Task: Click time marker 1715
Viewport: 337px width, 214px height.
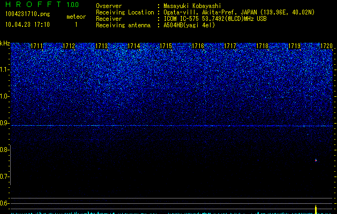Action: [166, 46]
